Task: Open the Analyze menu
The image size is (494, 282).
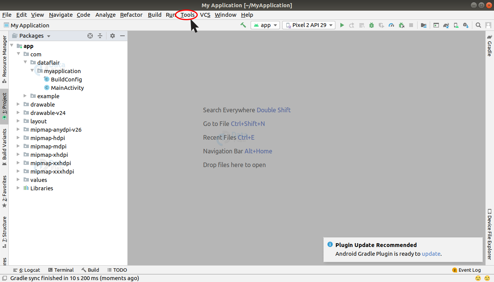Action: tap(105, 15)
